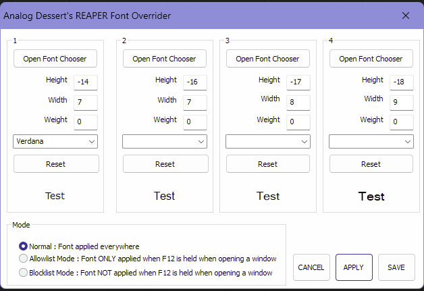Click the Test preview text in group 1
This screenshot has width=424, height=291.
(x=55, y=196)
